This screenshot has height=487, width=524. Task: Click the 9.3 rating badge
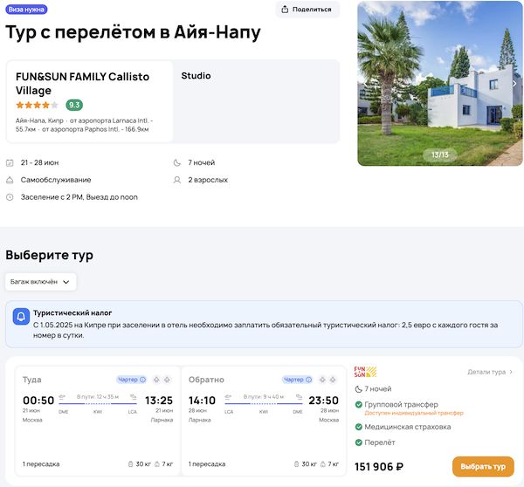(x=74, y=105)
